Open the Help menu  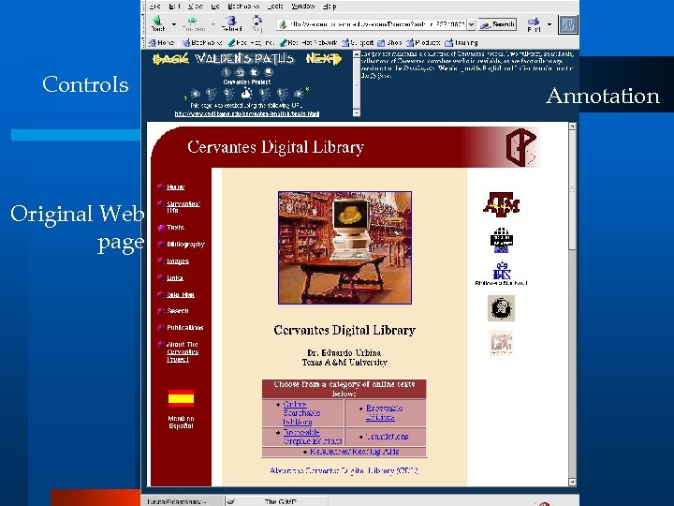tap(330, 6)
